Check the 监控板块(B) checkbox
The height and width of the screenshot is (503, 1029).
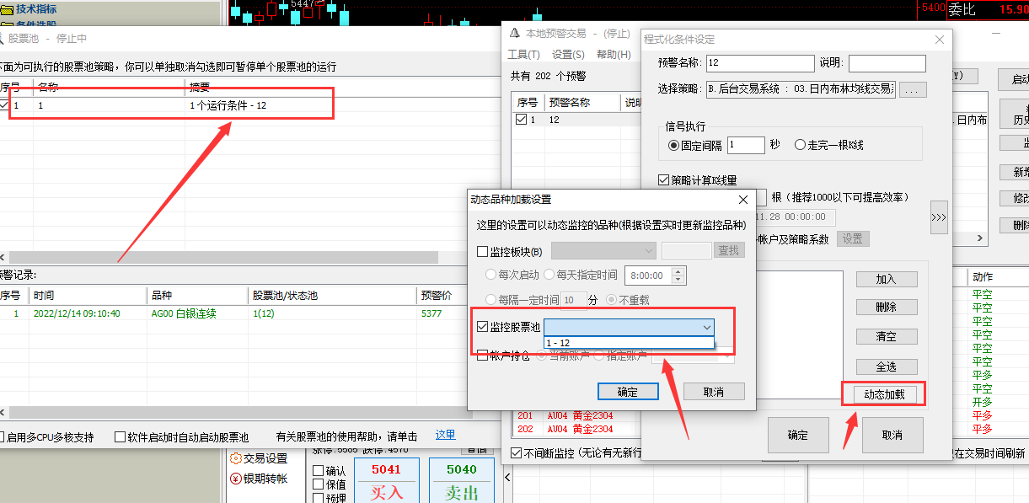[483, 251]
